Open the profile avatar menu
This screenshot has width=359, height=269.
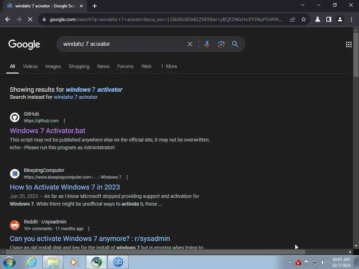(340, 20)
